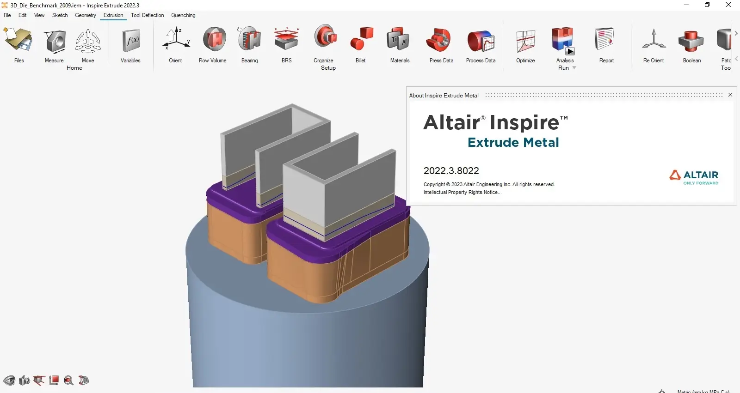
Task: Close the About Inspire Extrude Metal dialog
Action: (x=730, y=95)
